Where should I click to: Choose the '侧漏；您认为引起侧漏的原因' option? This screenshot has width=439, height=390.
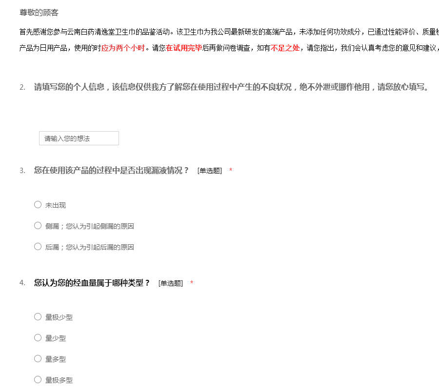38,226
